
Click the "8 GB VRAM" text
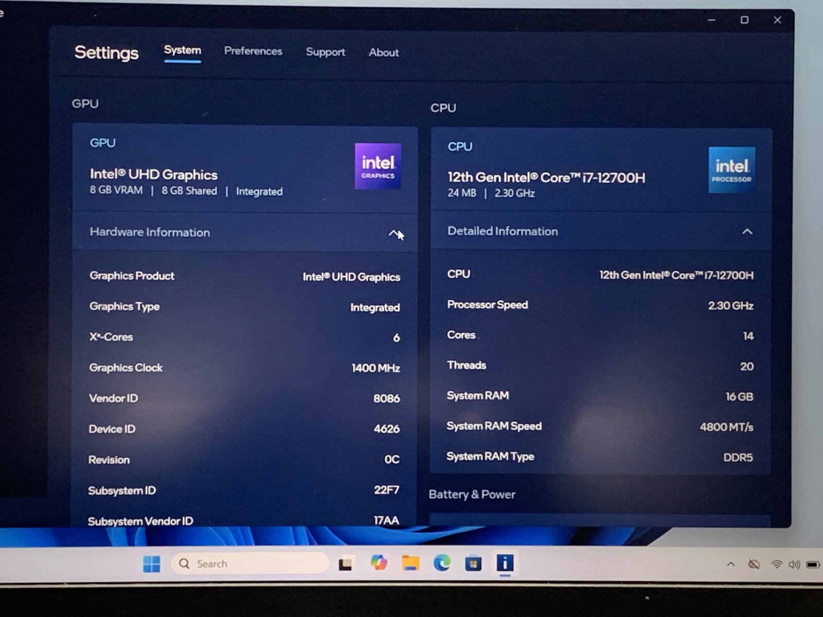[116, 190]
